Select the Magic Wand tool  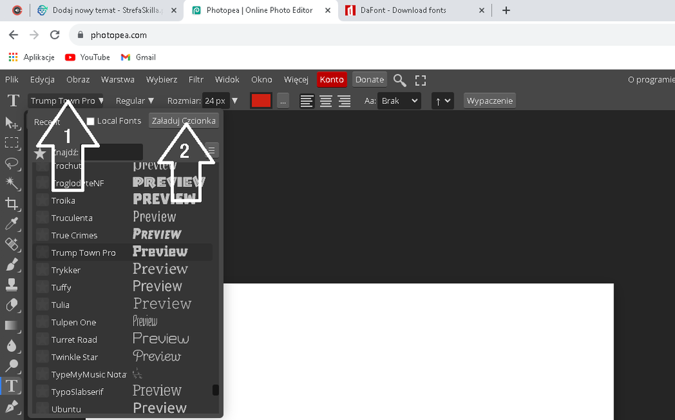pyautogui.click(x=11, y=183)
